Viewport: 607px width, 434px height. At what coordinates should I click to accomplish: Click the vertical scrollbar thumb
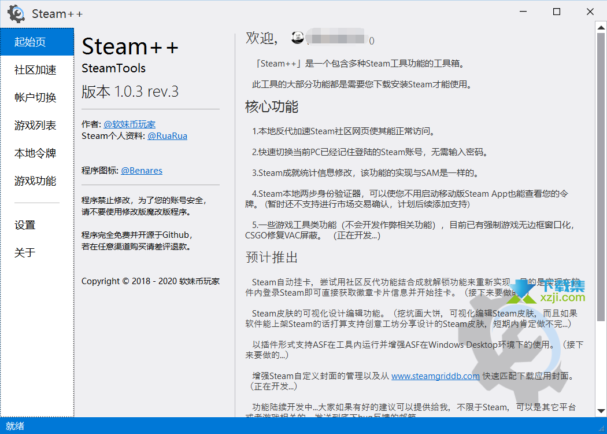601,176
